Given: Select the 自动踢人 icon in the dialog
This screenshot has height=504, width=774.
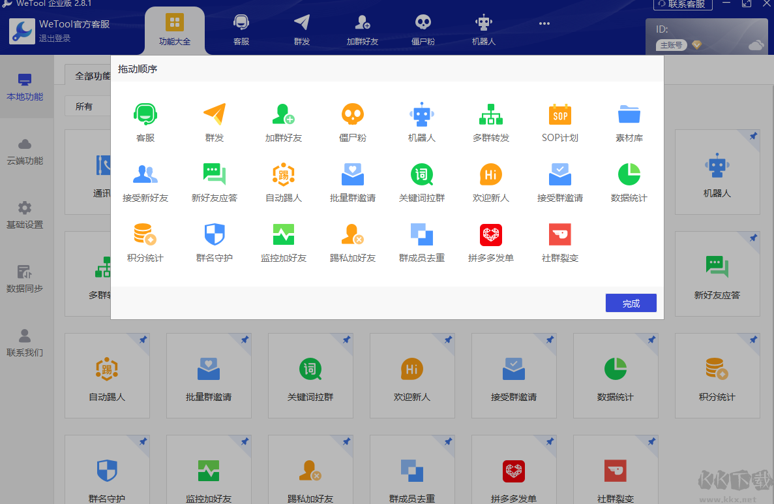Looking at the screenshot, I should point(283,175).
